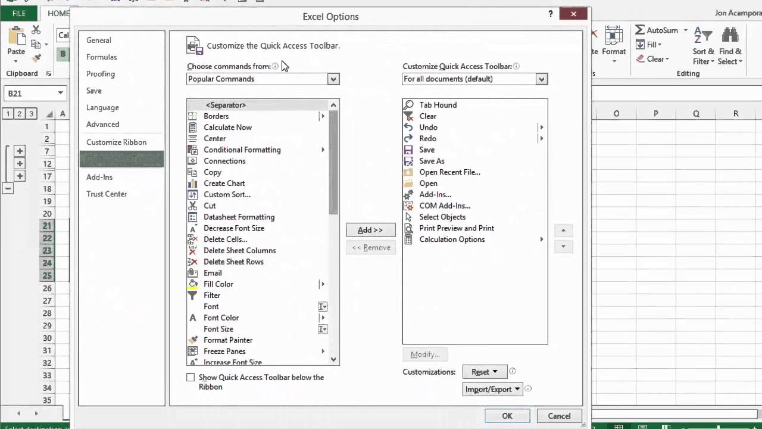
Task: Click the Cut scissors icon in commands list
Action: click(192, 206)
